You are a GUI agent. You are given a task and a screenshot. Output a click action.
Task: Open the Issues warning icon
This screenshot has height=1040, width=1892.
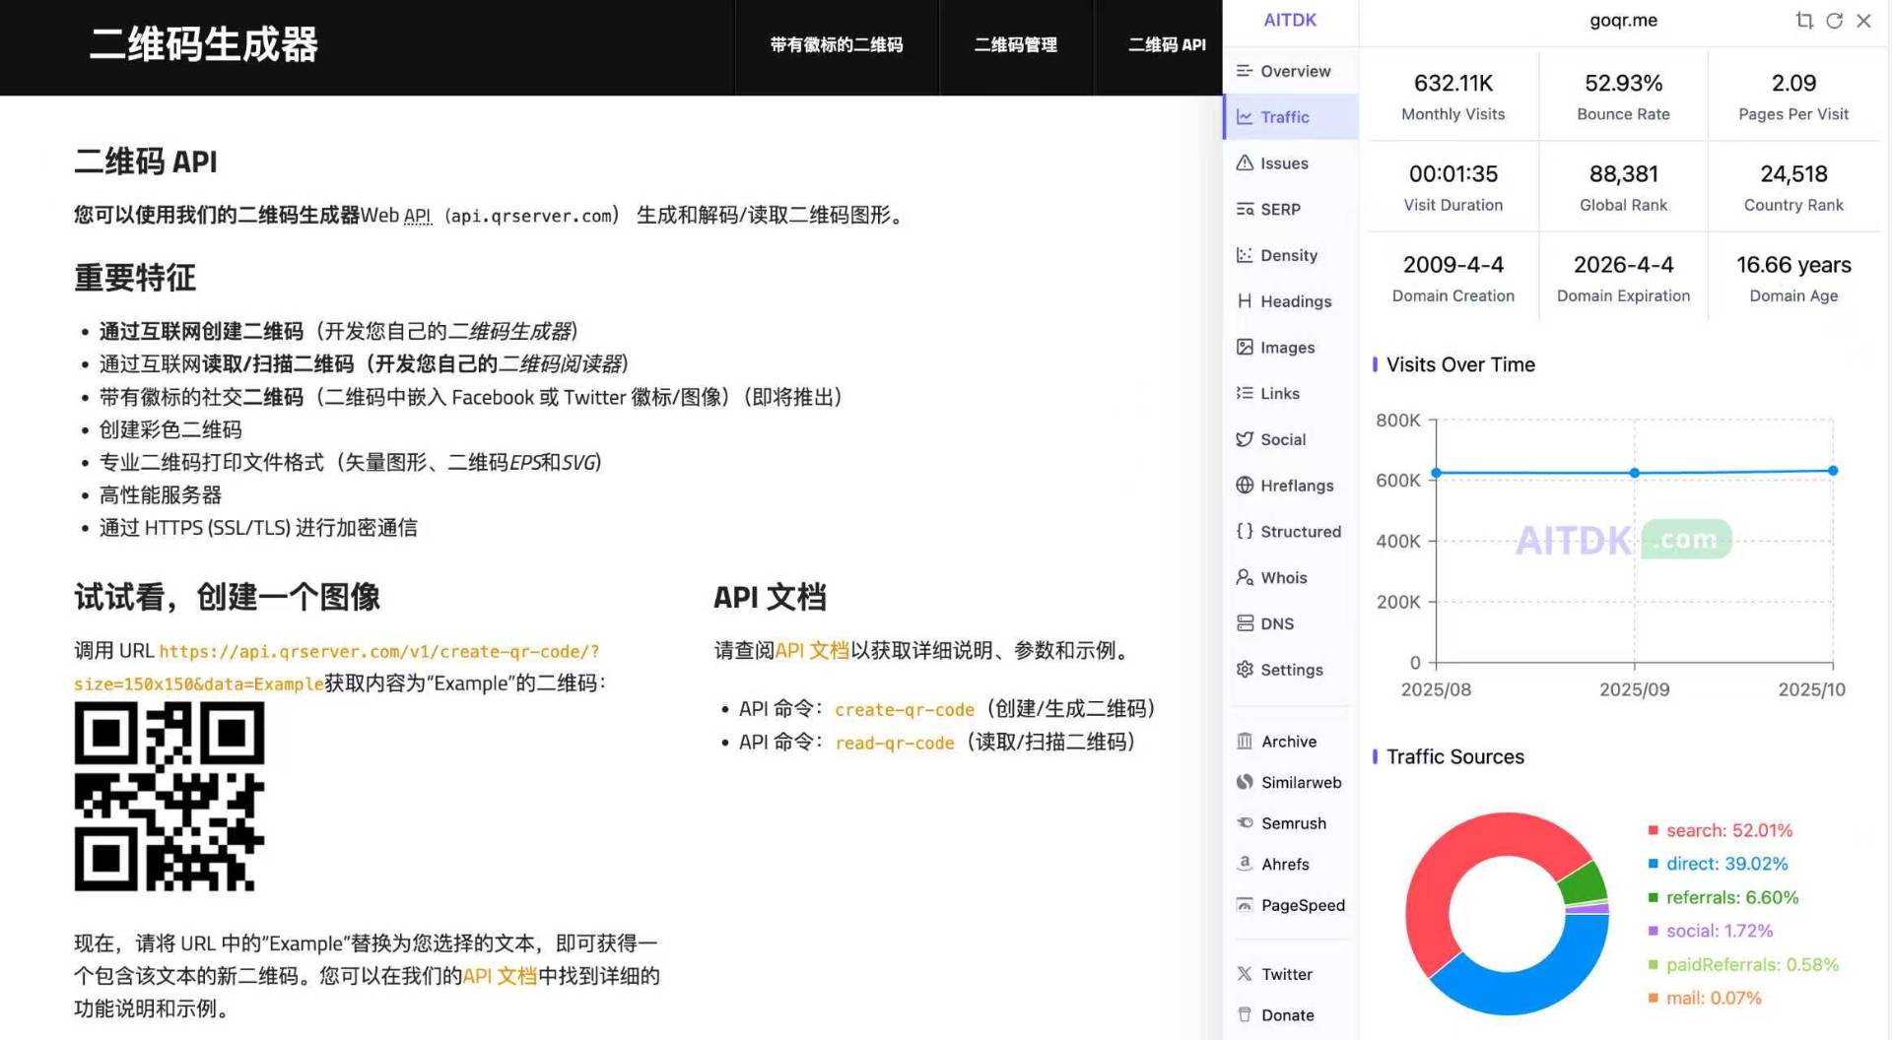pos(1245,163)
